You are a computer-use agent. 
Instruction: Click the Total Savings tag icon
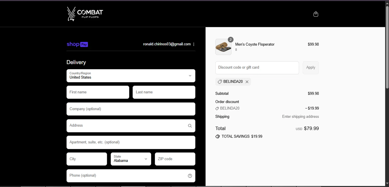pos(218,136)
